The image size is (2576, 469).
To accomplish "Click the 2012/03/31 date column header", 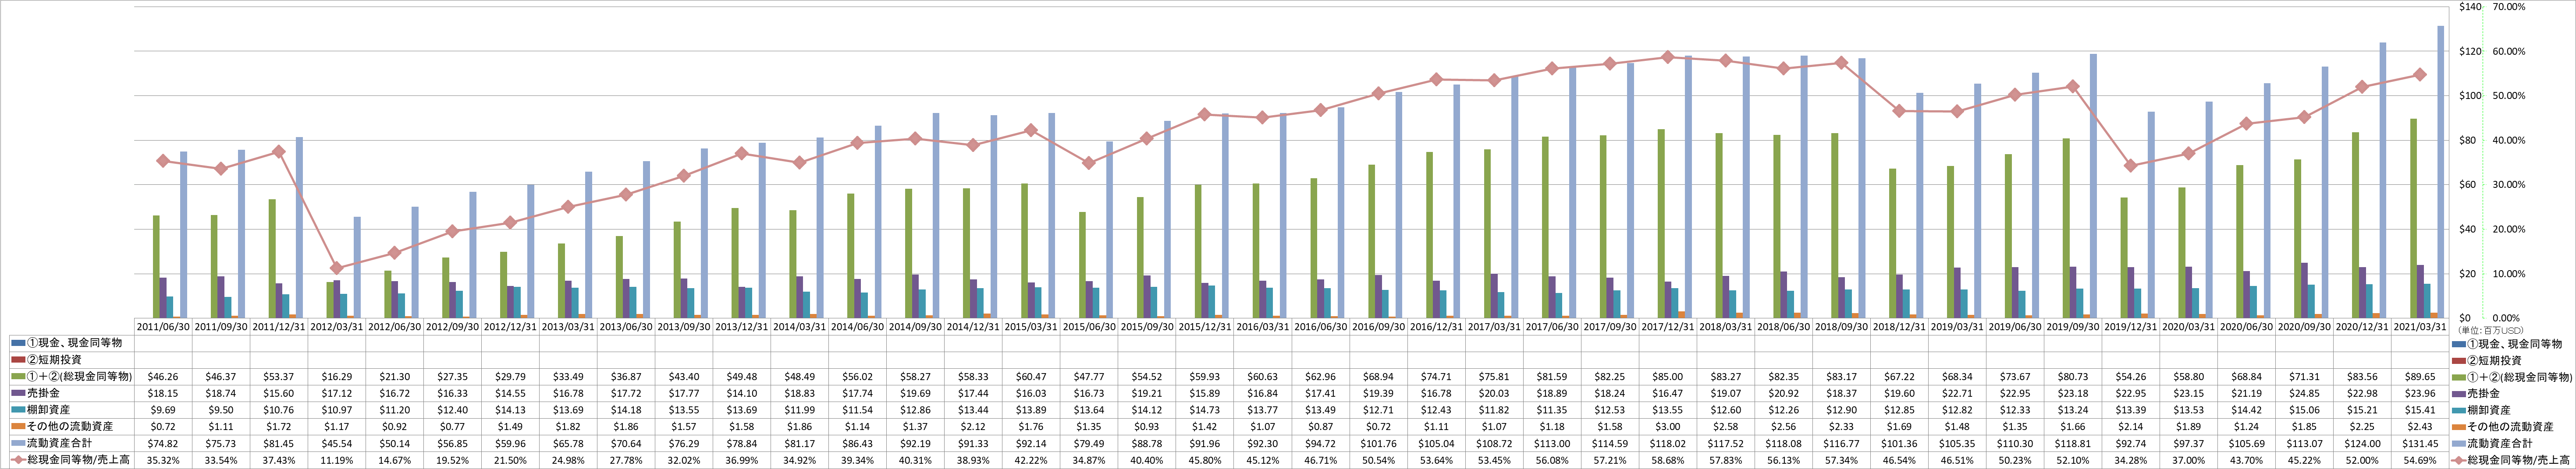I will [337, 327].
